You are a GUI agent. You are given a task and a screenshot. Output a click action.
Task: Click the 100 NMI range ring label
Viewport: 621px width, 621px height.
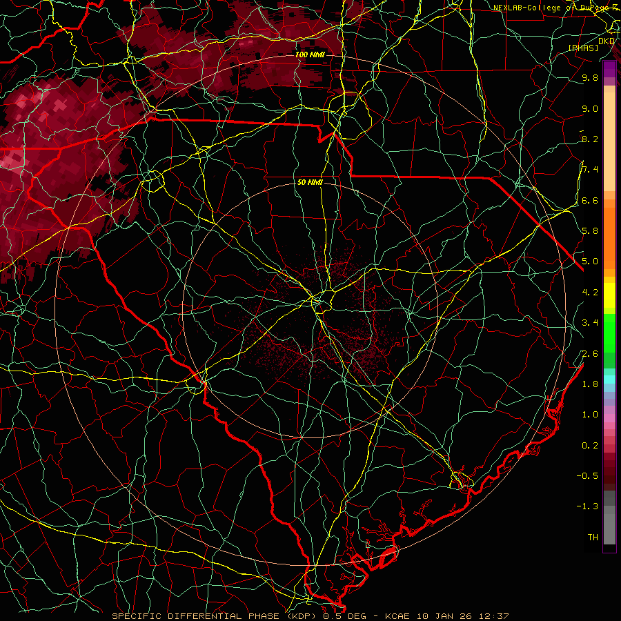click(310, 55)
